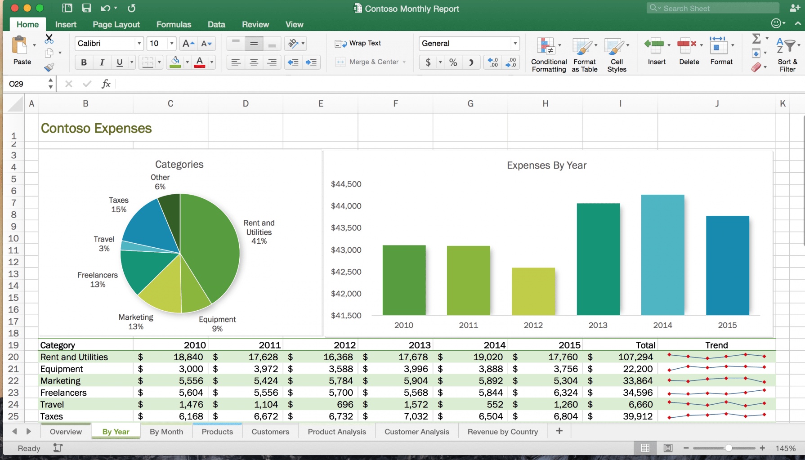Viewport: 805px width, 460px height.
Task: Click the Save icon in title bar
Action: coord(86,8)
